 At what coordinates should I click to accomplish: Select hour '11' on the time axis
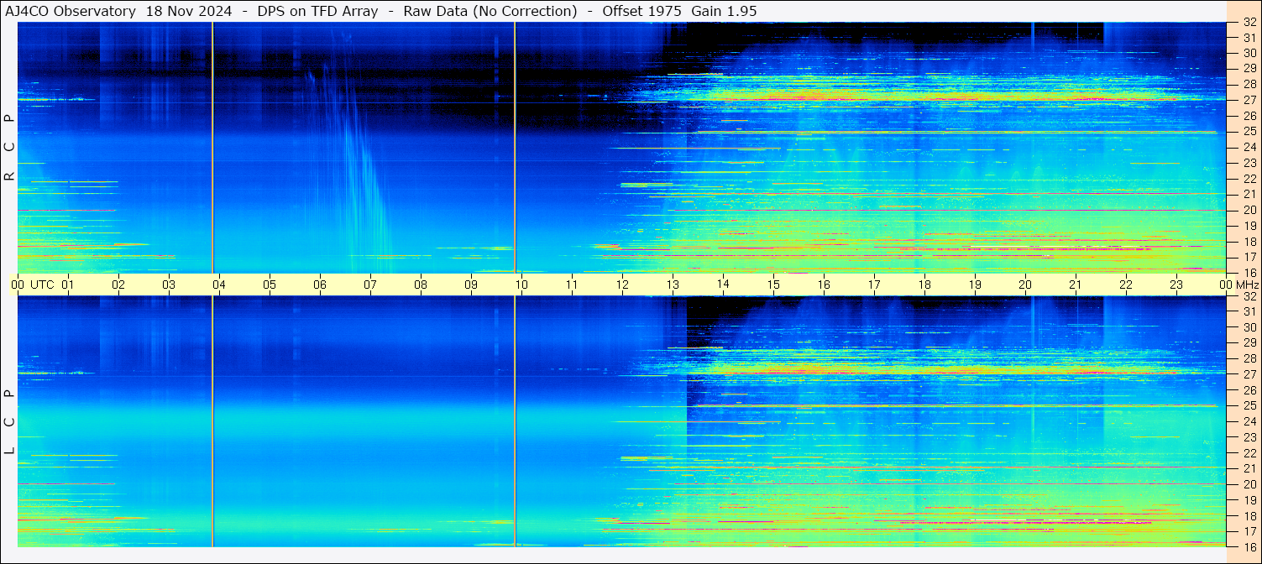(x=572, y=285)
